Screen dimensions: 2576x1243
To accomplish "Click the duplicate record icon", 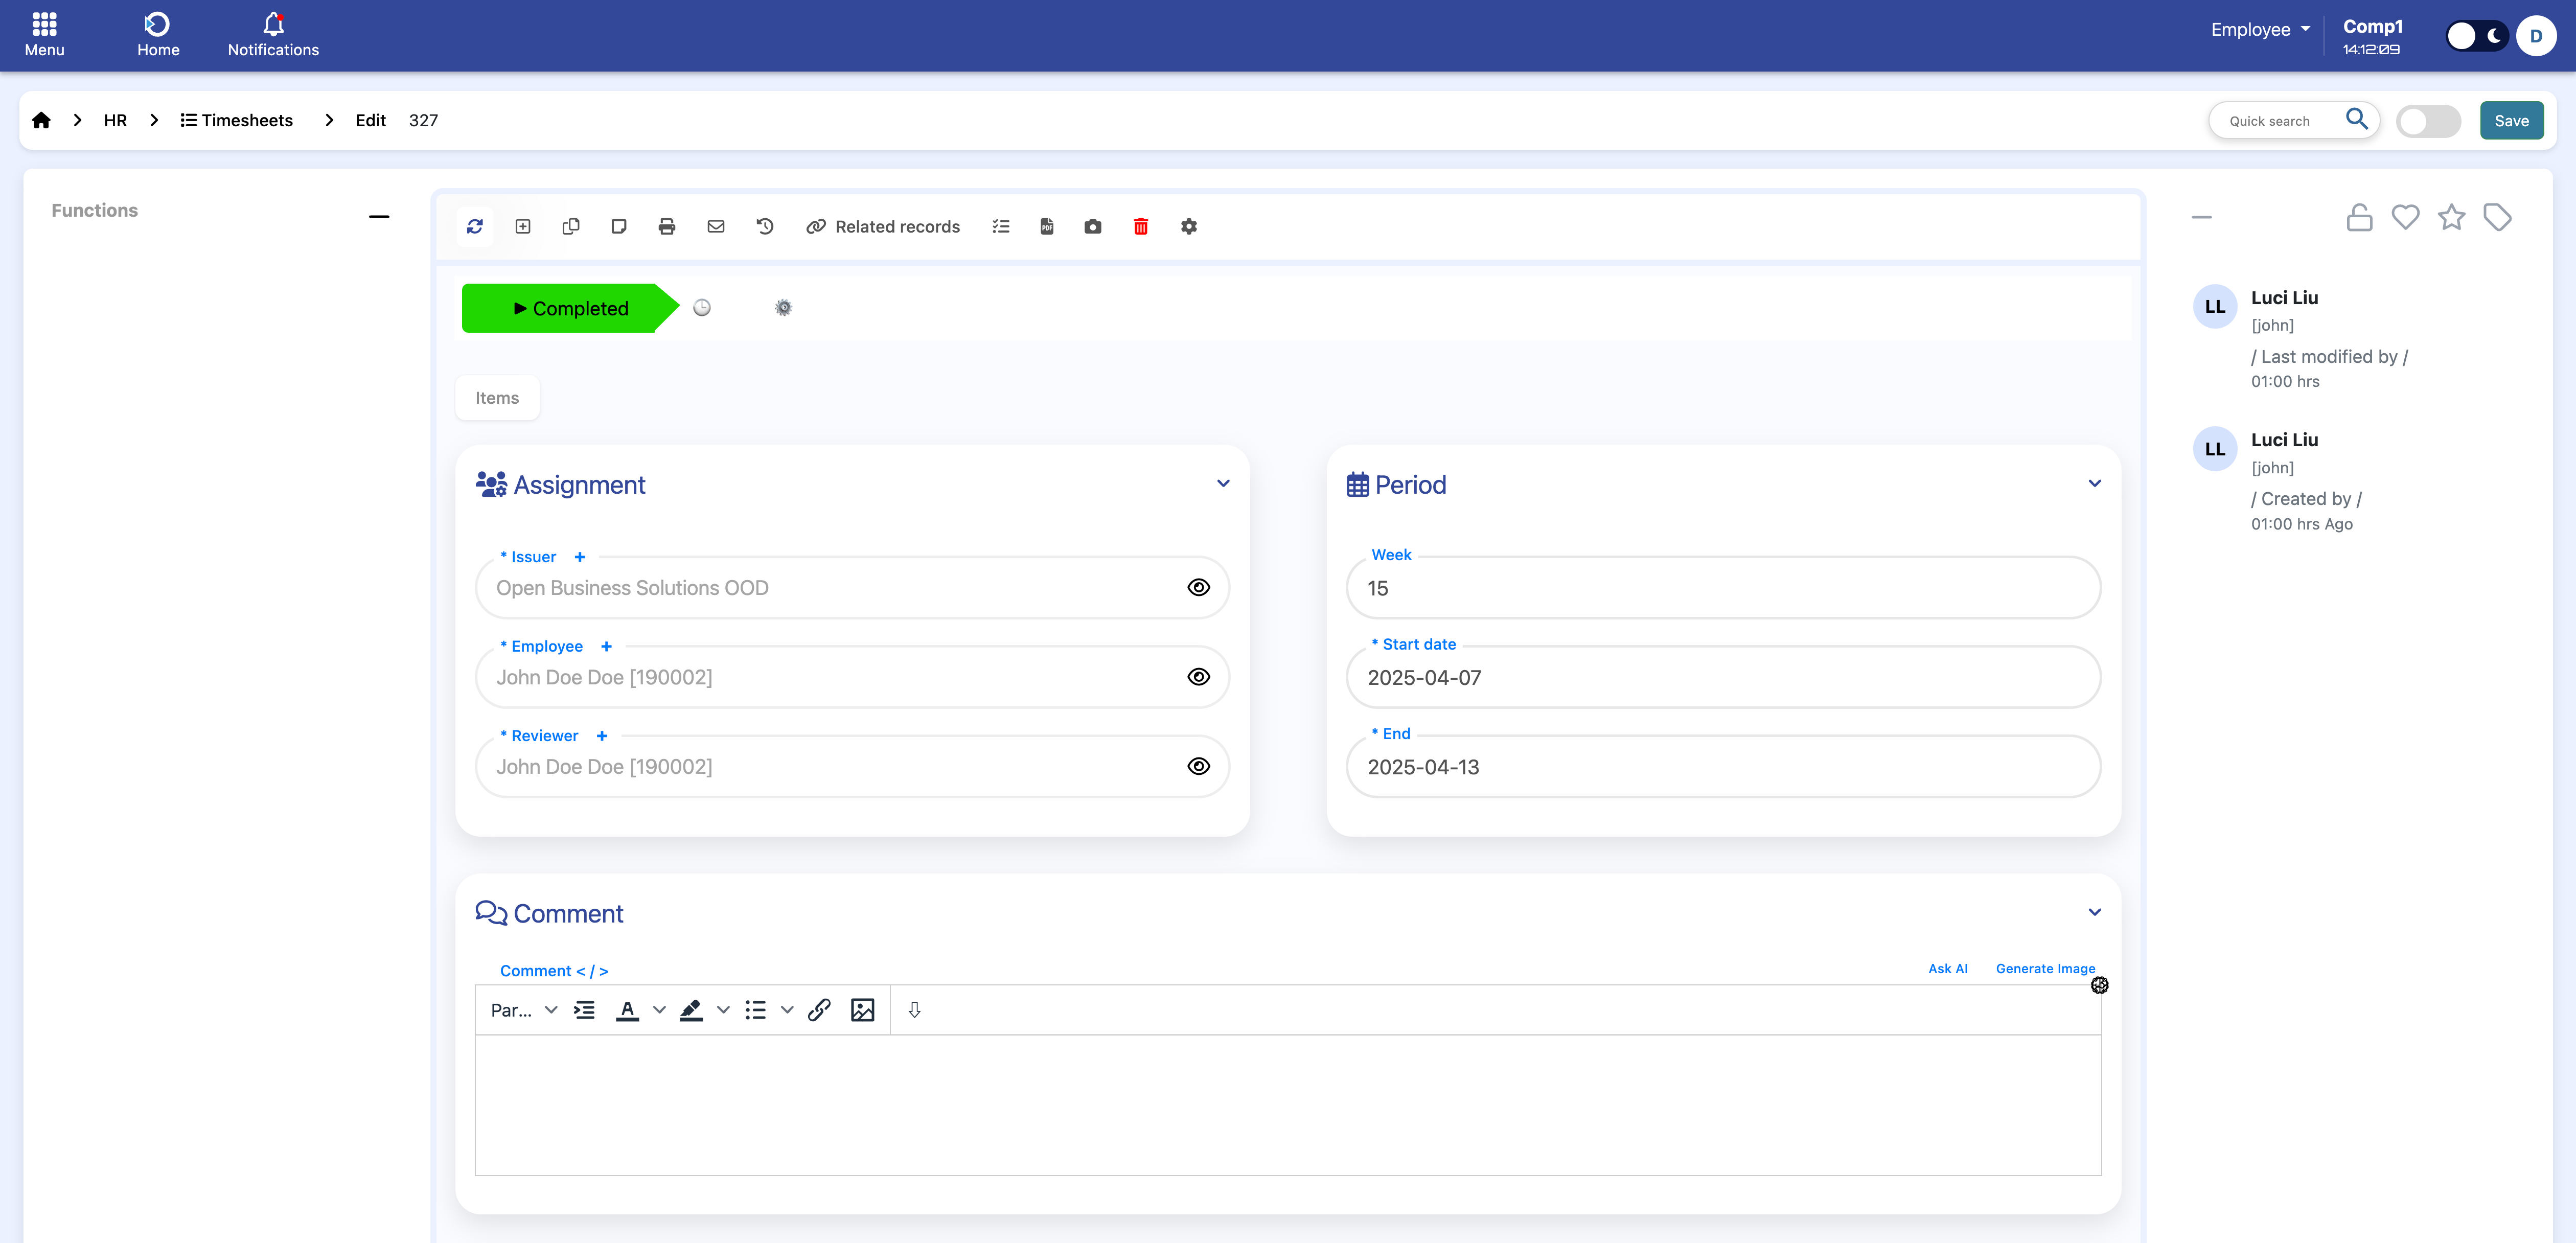I will [x=571, y=227].
